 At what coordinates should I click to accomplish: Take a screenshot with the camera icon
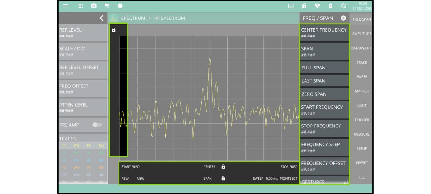click(94, 6)
